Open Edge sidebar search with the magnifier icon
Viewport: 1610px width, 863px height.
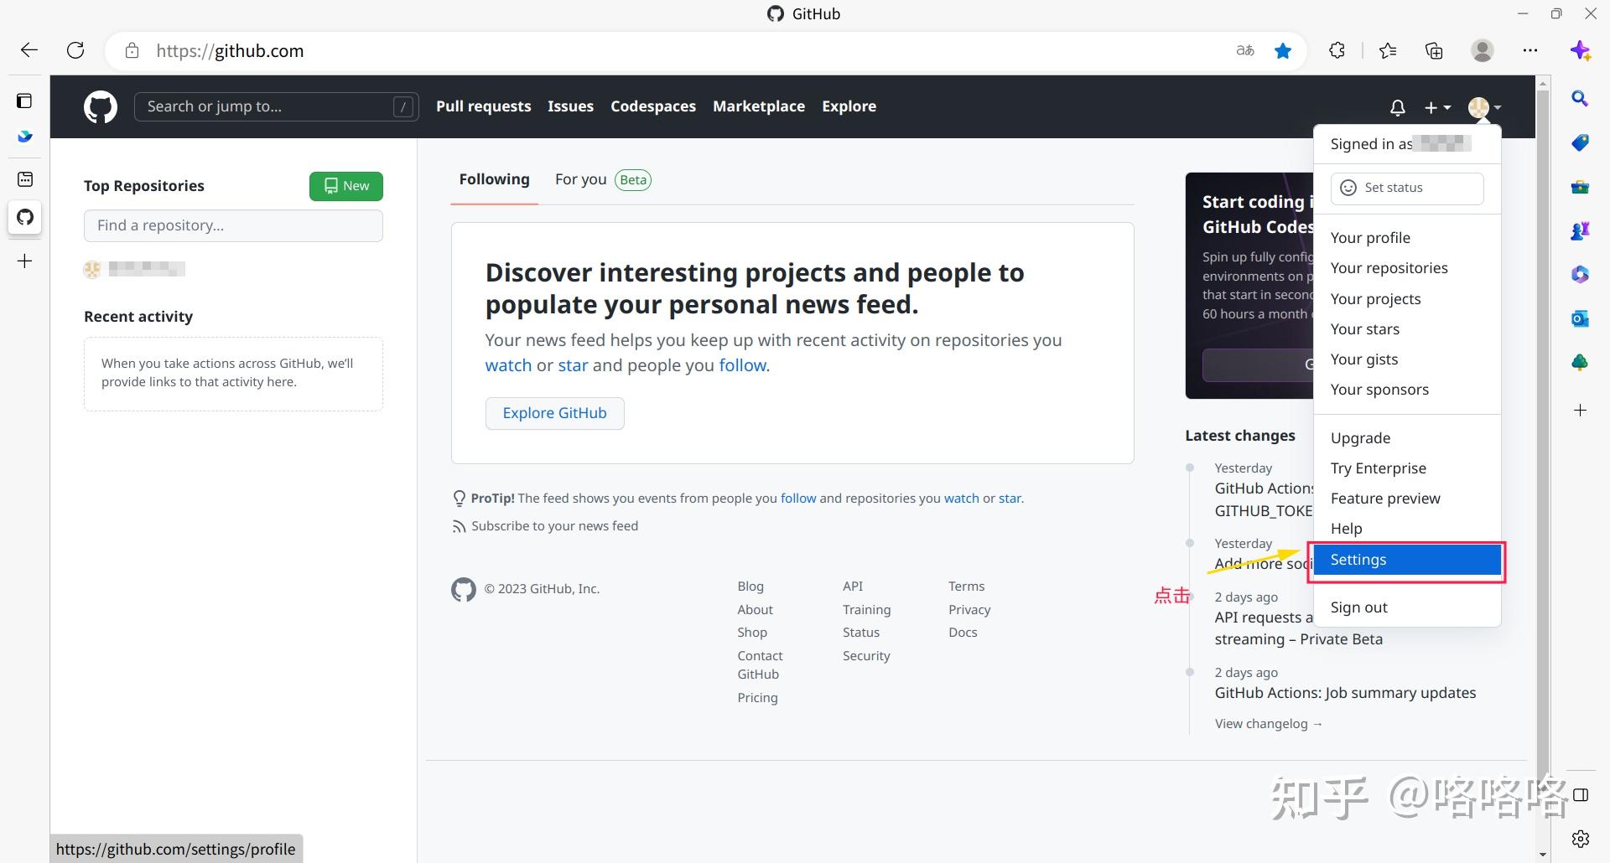(1580, 99)
